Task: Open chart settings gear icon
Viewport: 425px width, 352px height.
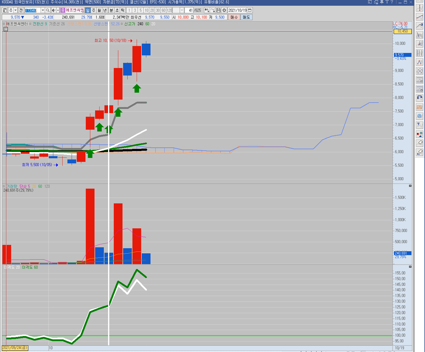Action: [x=224, y=10]
